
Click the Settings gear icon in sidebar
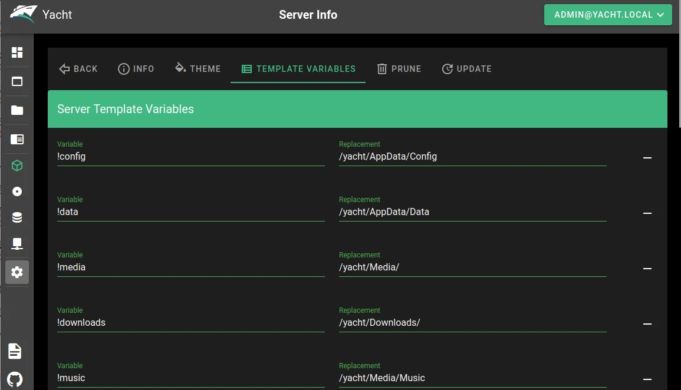(17, 272)
